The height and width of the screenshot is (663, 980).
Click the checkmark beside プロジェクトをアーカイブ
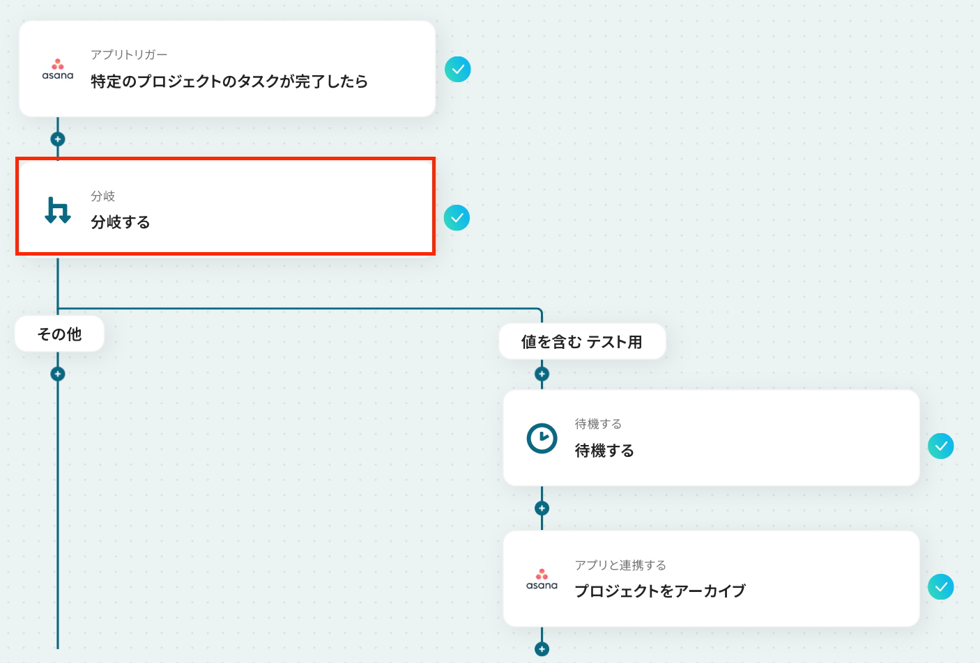(940, 587)
